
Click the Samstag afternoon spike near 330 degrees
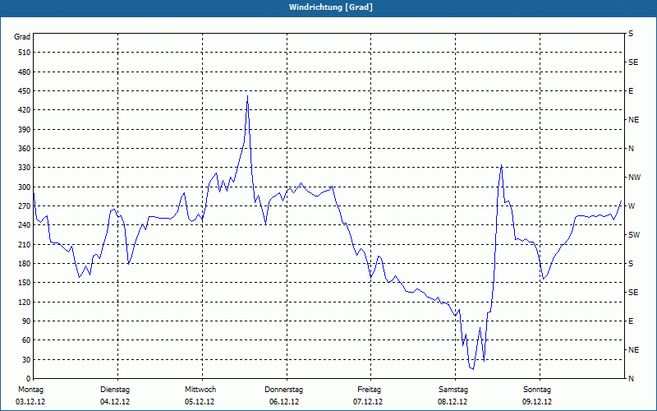pyautogui.click(x=501, y=165)
